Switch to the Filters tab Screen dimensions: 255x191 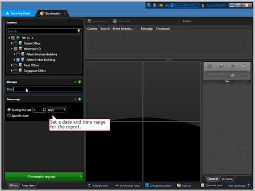click(x=13, y=185)
